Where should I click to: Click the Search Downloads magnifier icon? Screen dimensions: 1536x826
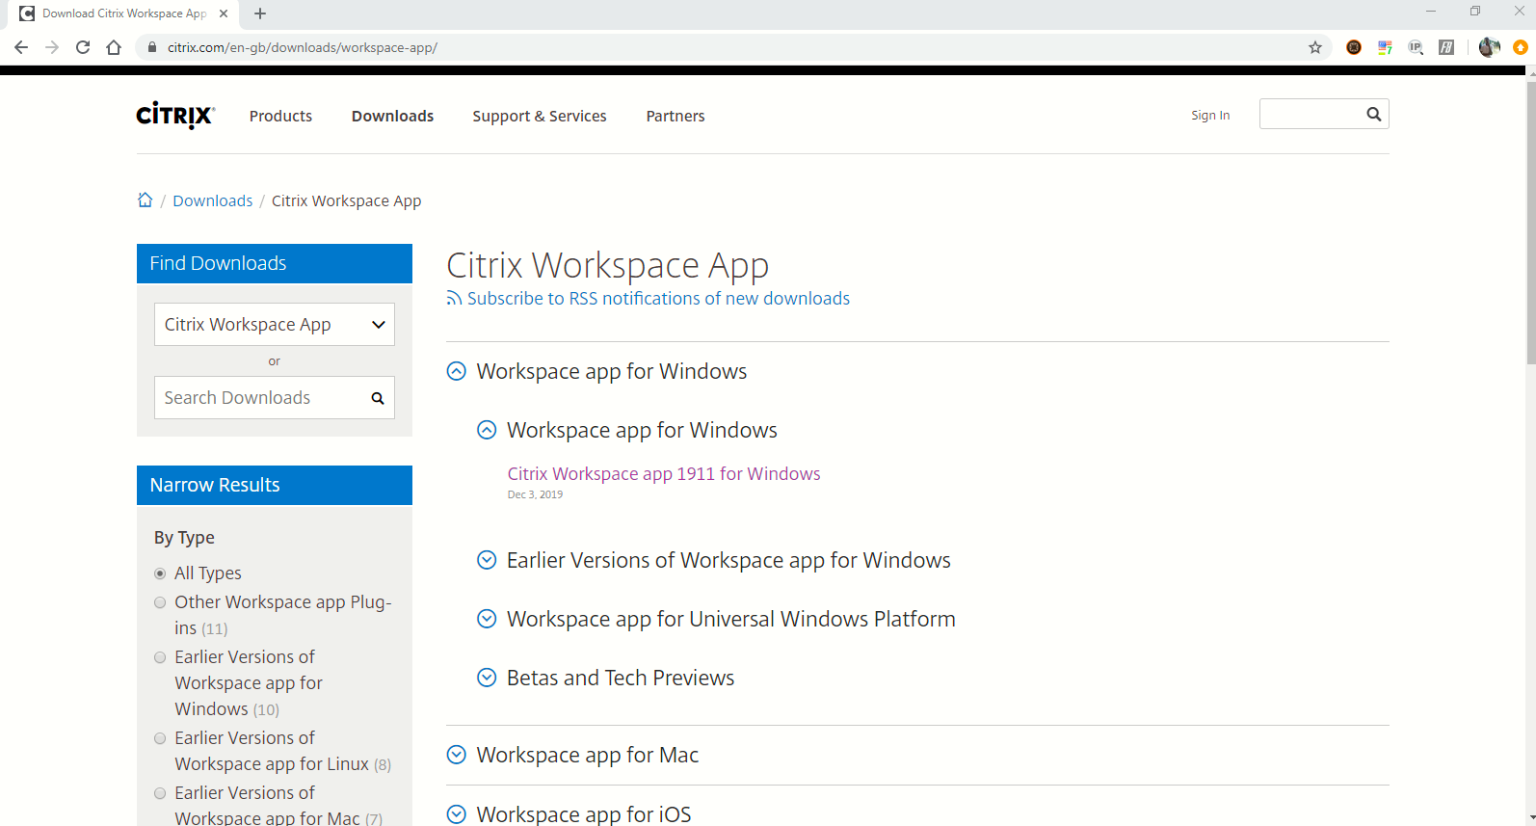[378, 398]
